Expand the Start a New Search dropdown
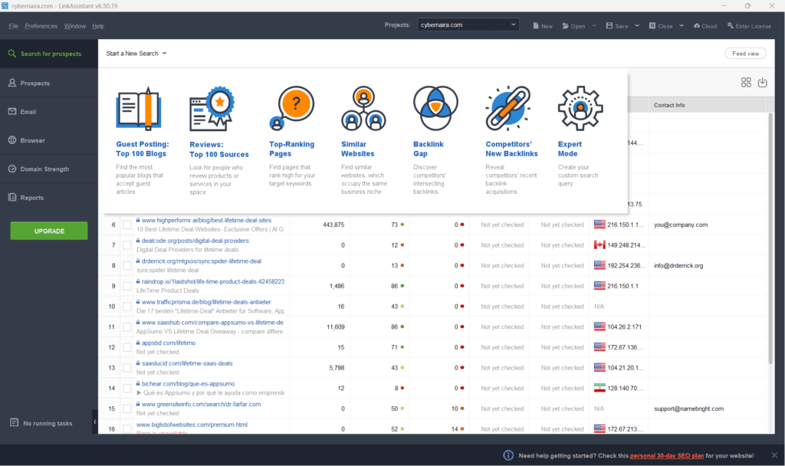The image size is (785, 466). click(x=136, y=54)
